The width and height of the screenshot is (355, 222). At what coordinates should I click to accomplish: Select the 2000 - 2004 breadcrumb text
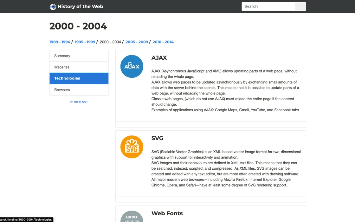(110, 42)
